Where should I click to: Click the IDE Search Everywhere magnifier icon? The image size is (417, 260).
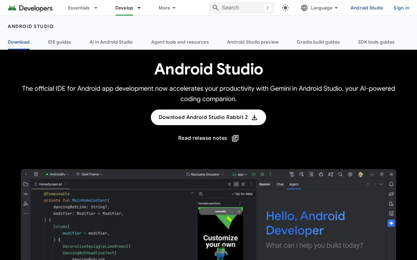(x=340, y=175)
